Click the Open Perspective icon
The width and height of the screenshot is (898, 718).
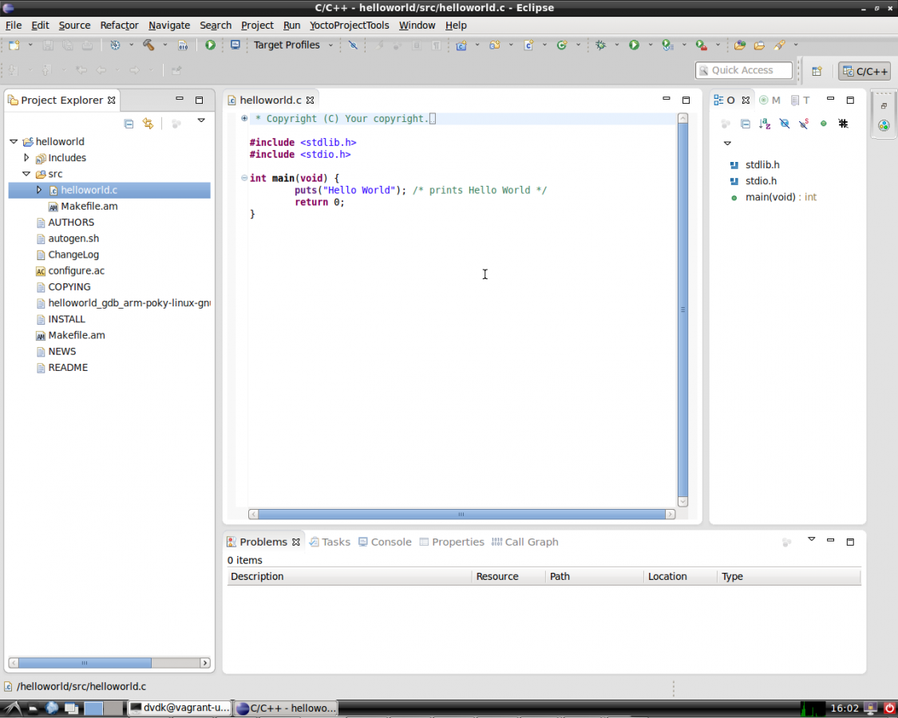coord(817,71)
